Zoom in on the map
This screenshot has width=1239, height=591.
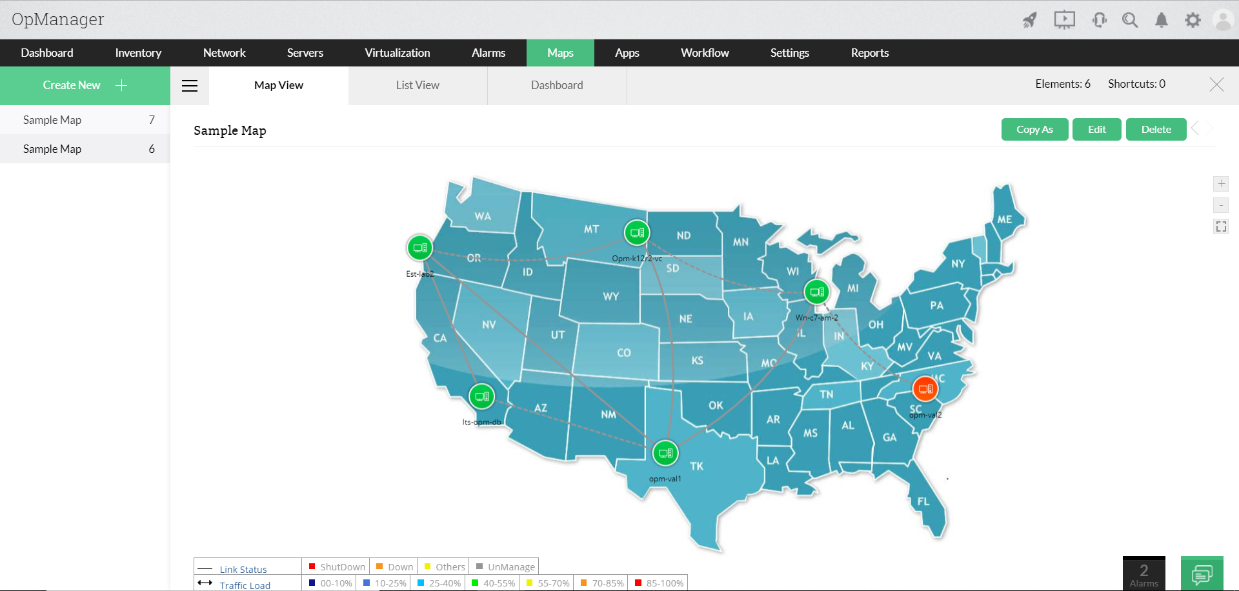coord(1221,184)
